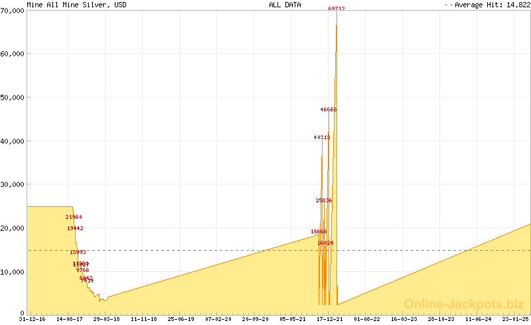Click the 70,000 y-axis label

pos(13,10)
